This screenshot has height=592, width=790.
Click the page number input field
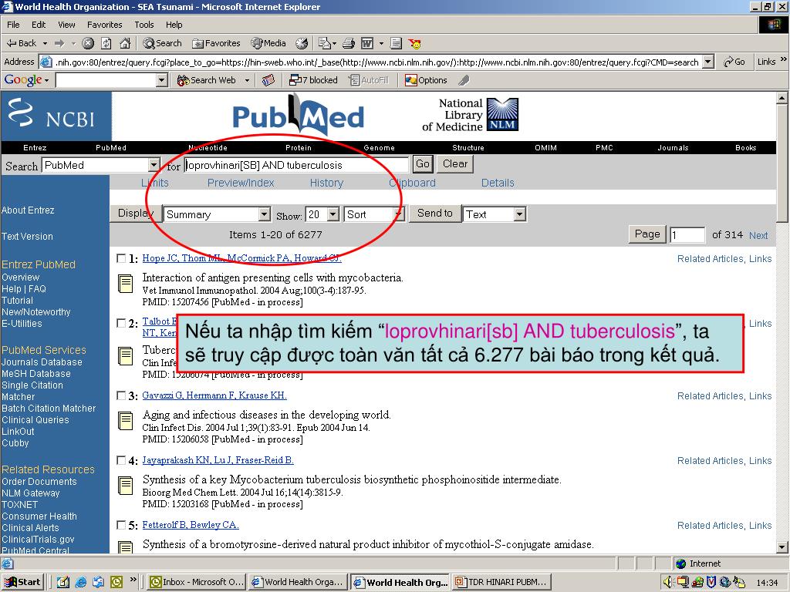pyautogui.click(x=687, y=235)
